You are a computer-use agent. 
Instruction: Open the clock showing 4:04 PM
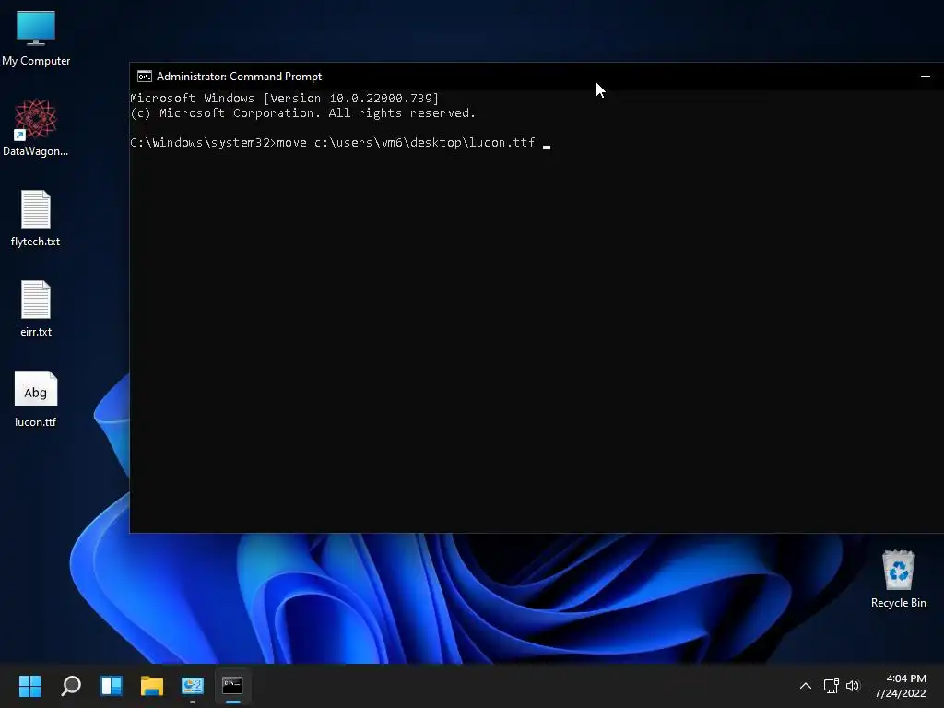906,678
